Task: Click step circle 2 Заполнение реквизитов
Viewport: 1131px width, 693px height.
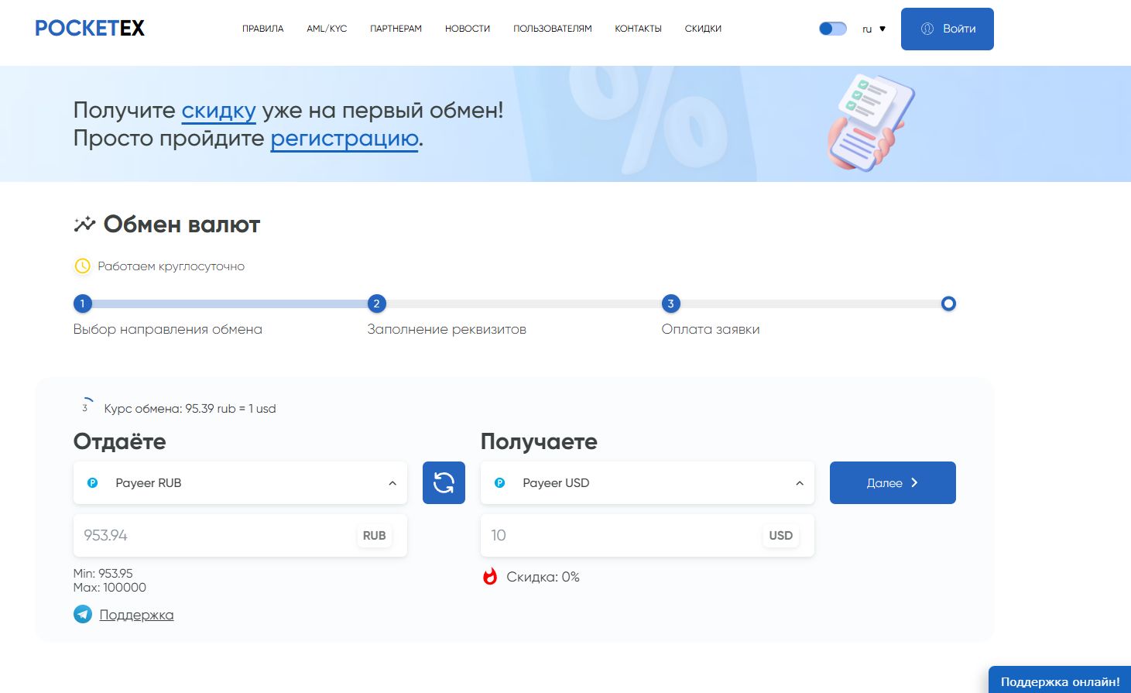Action: pos(377,304)
